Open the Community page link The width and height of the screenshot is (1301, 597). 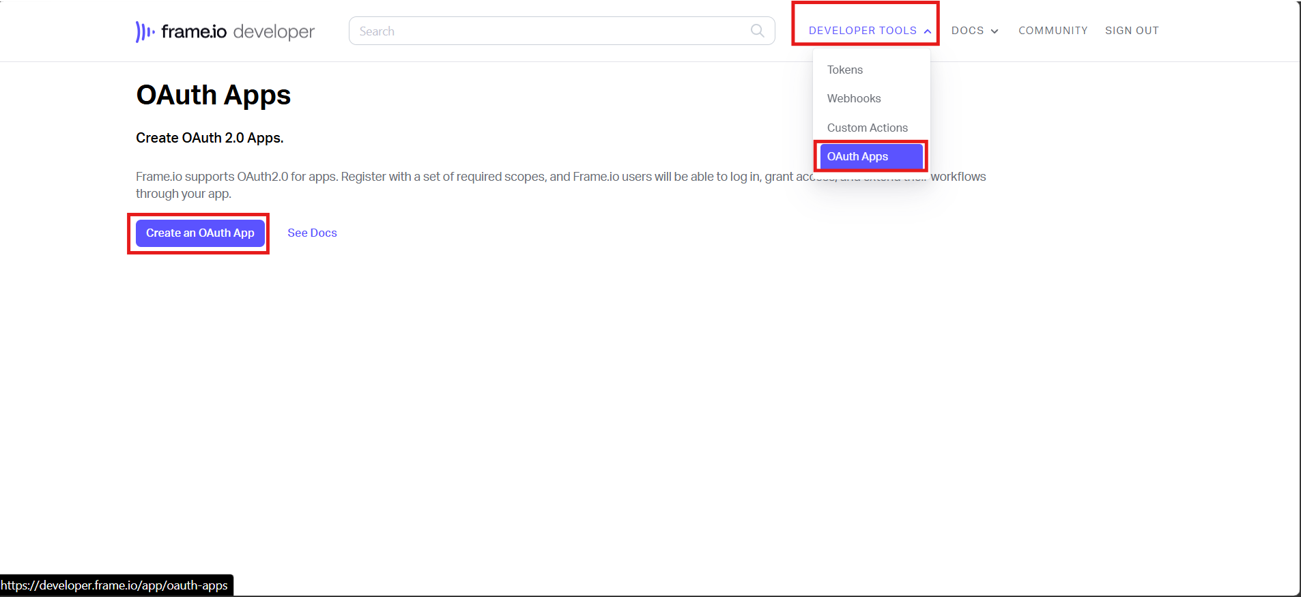[1053, 31]
